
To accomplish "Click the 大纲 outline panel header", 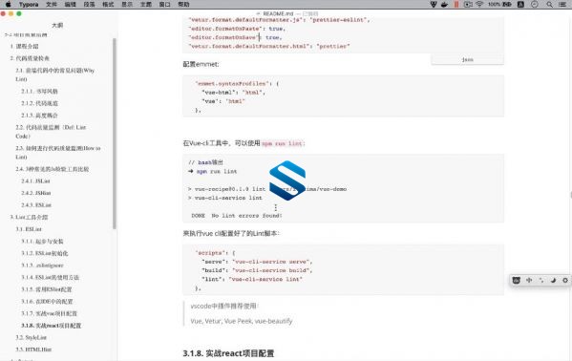I will click(57, 25).
